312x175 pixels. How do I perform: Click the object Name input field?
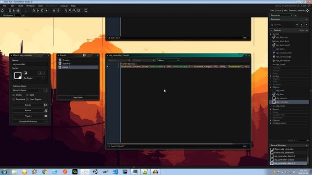tap(30, 64)
